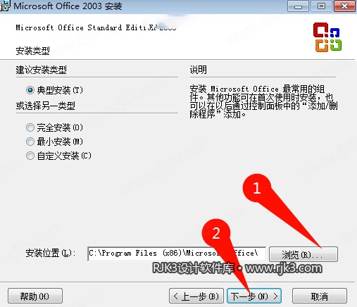
Task: Maximize the Office 2003 setup window
Action: pos(321,6)
